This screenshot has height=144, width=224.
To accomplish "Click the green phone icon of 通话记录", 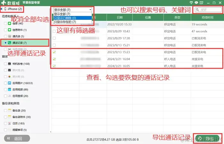I will coord(10,43).
